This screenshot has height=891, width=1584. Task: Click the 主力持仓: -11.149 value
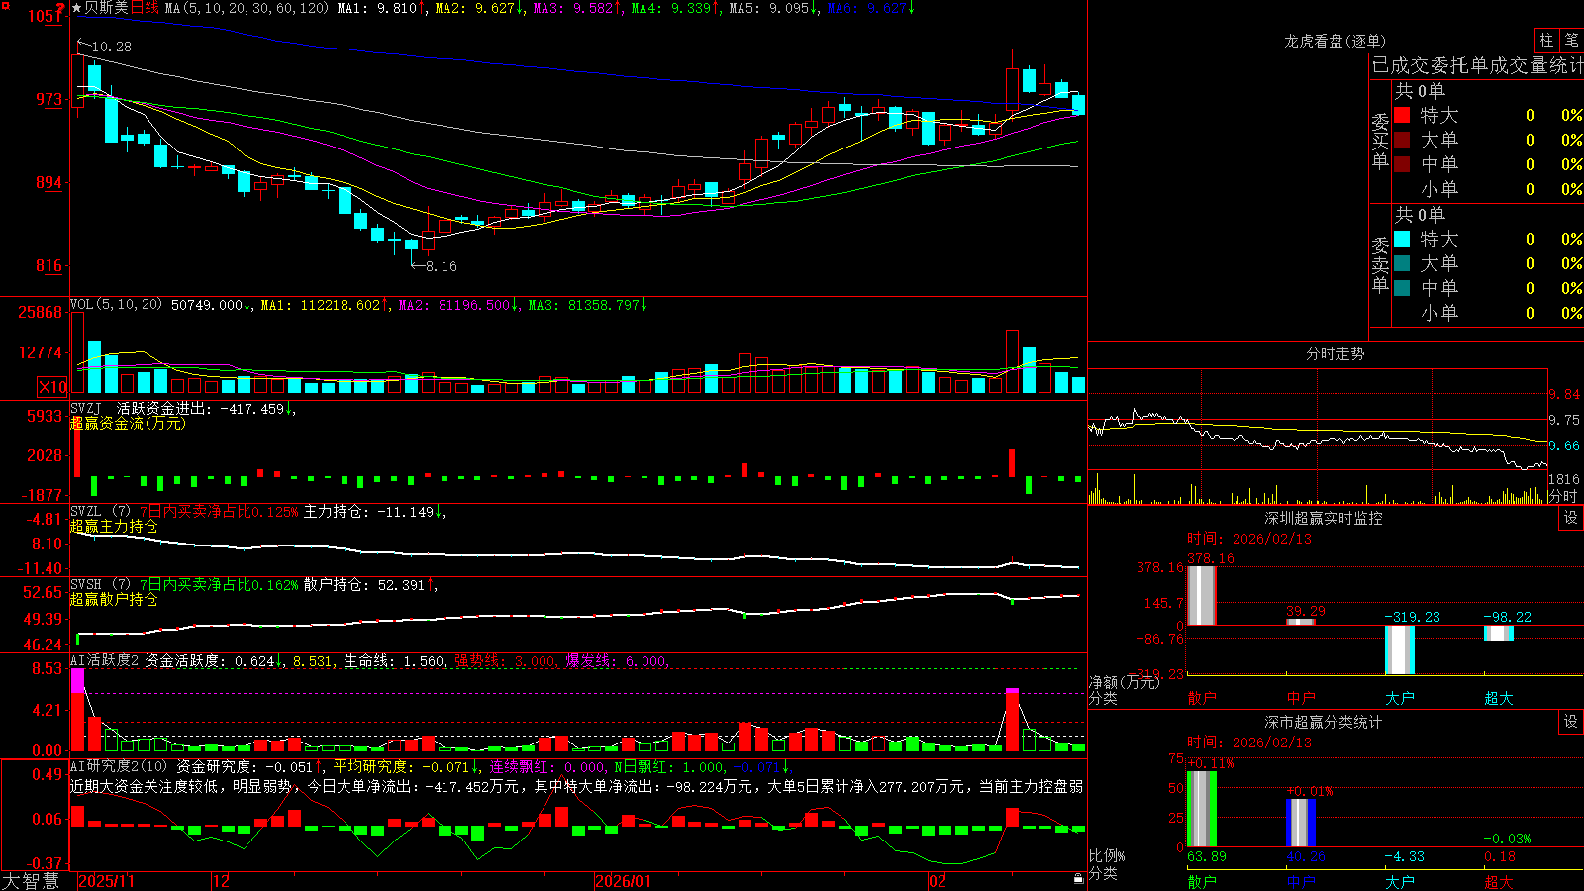tap(374, 511)
